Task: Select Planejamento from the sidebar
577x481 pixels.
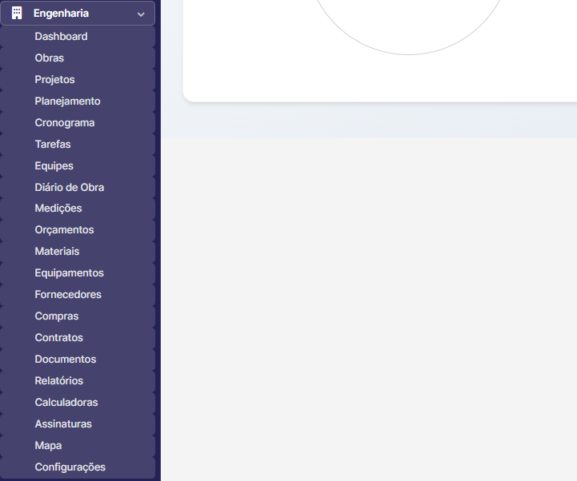Action: coord(67,101)
